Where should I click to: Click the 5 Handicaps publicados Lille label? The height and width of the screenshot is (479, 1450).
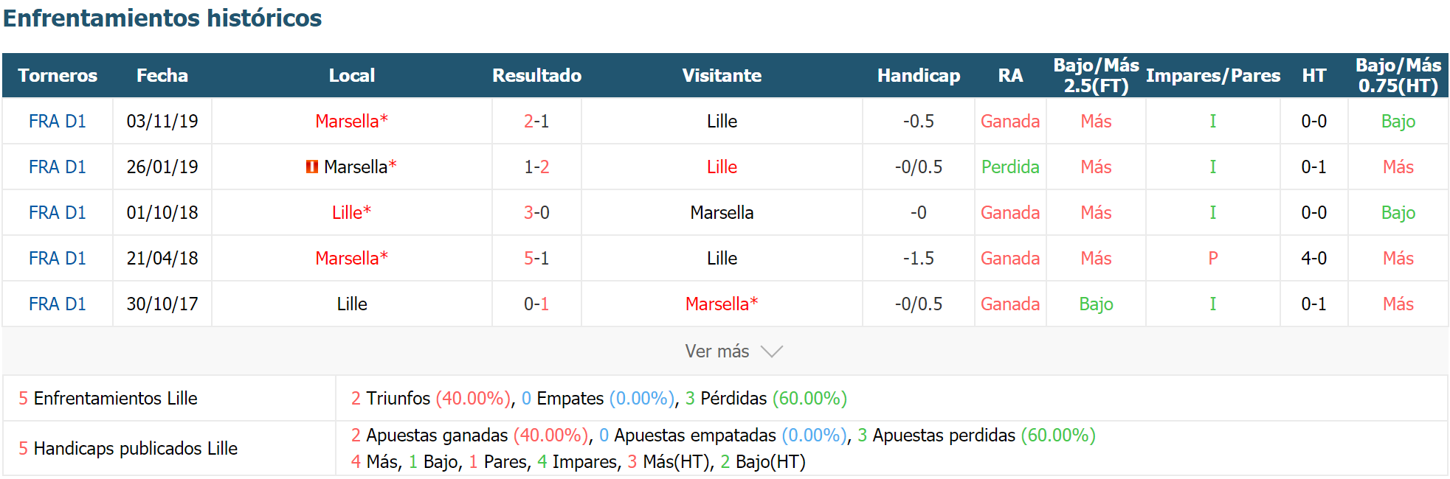click(128, 449)
